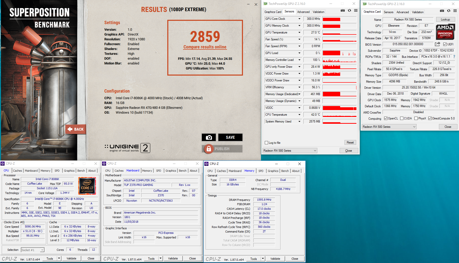
Task: Click the BIOS version 1801 field in CPU-Z
Action: (x=160, y=217)
